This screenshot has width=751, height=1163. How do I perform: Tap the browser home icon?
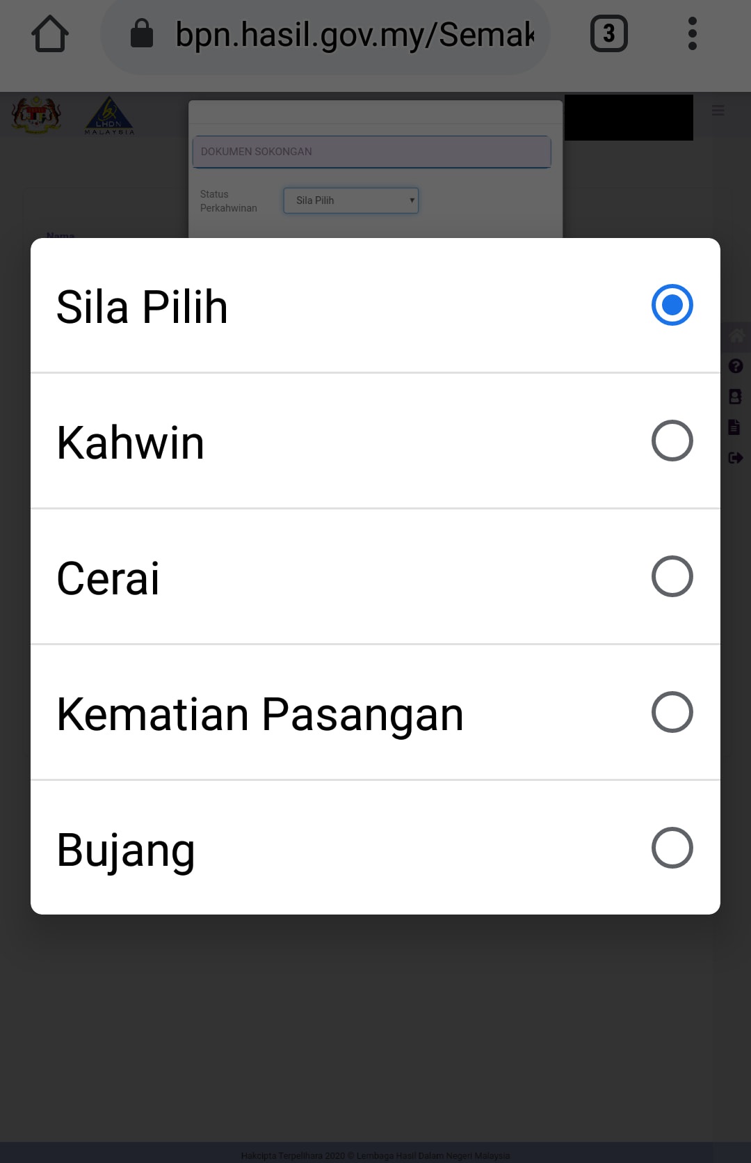click(50, 33)
